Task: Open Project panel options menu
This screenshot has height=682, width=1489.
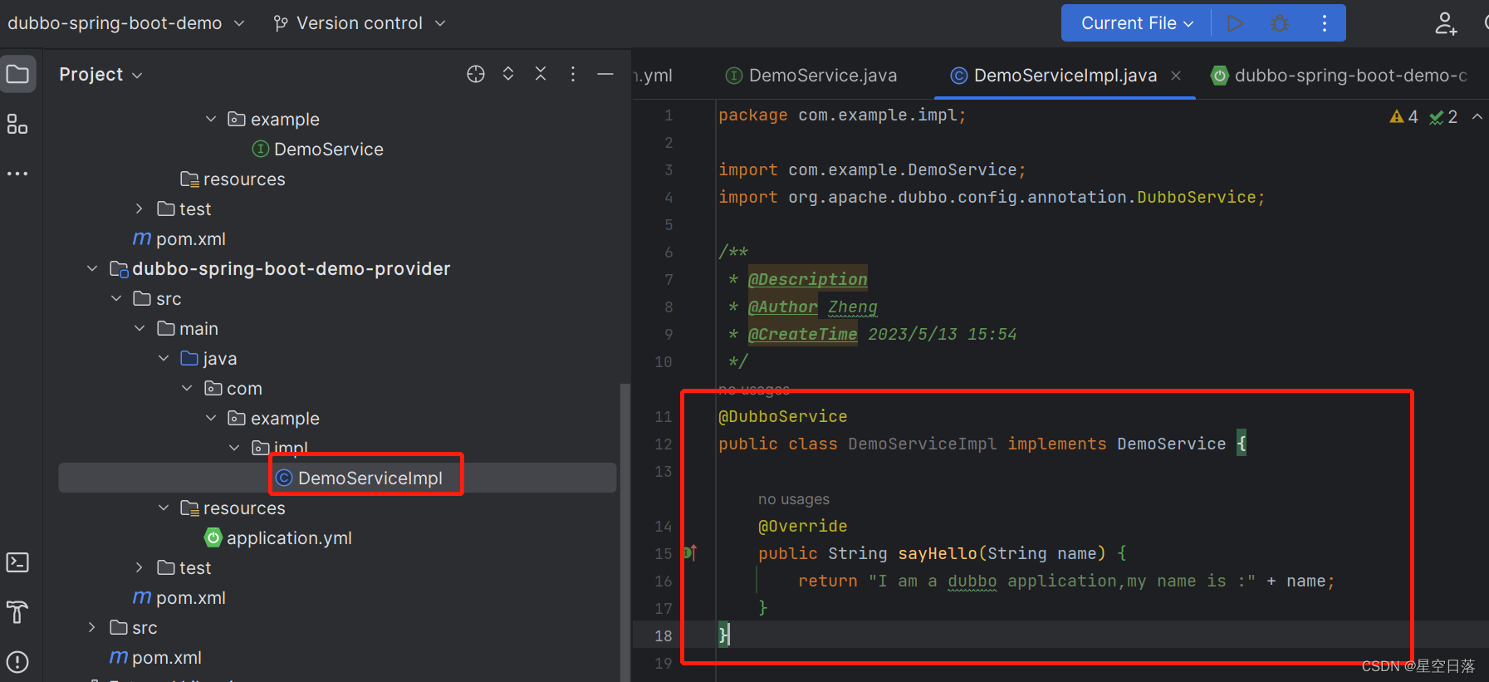Action: click(x=573, y=74)
